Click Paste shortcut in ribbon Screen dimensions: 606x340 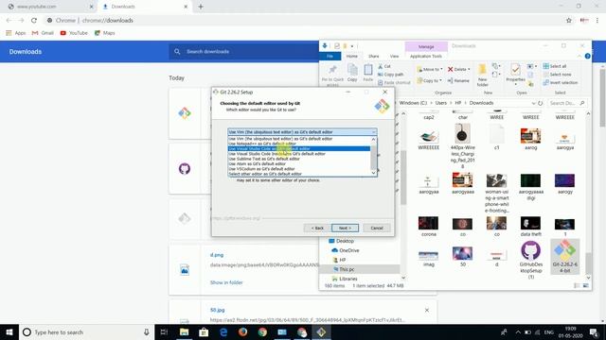(394, 82)
